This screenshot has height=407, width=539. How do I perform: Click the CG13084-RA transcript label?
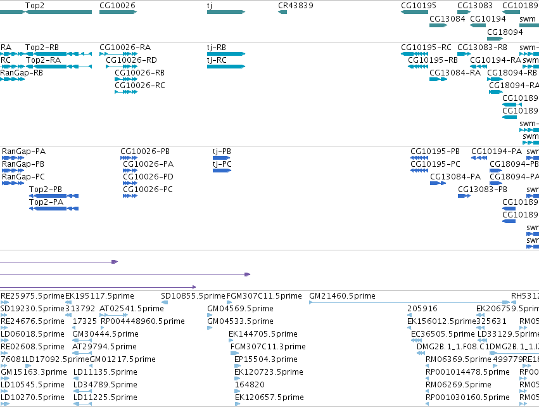pyautogui.click(x=455, y=73)
